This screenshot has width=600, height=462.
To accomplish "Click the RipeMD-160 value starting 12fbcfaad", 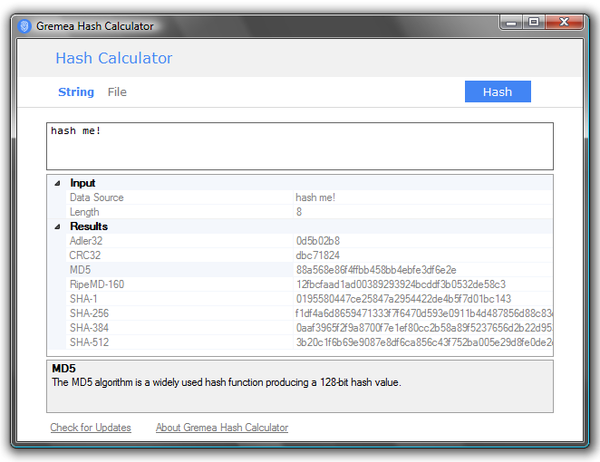I will click(401, 284).
